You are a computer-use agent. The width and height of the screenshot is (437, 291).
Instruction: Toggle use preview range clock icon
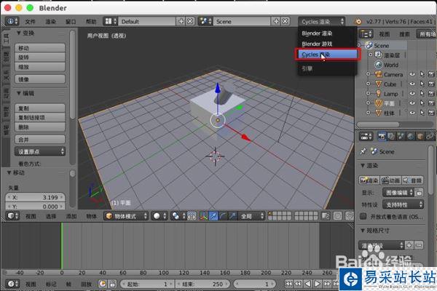pyautogui.click(x=103, y=284)
